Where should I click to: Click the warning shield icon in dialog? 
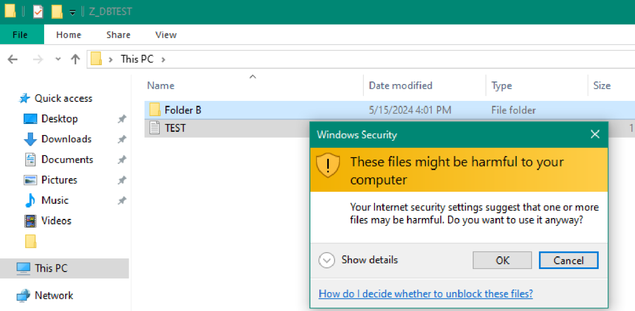[x=328, y=165]
